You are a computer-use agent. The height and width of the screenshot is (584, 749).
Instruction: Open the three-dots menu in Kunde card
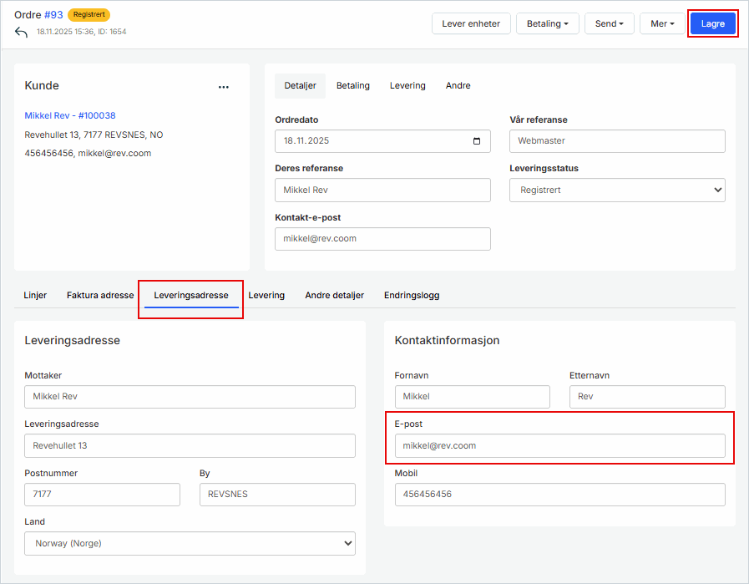tap(223, 86)
